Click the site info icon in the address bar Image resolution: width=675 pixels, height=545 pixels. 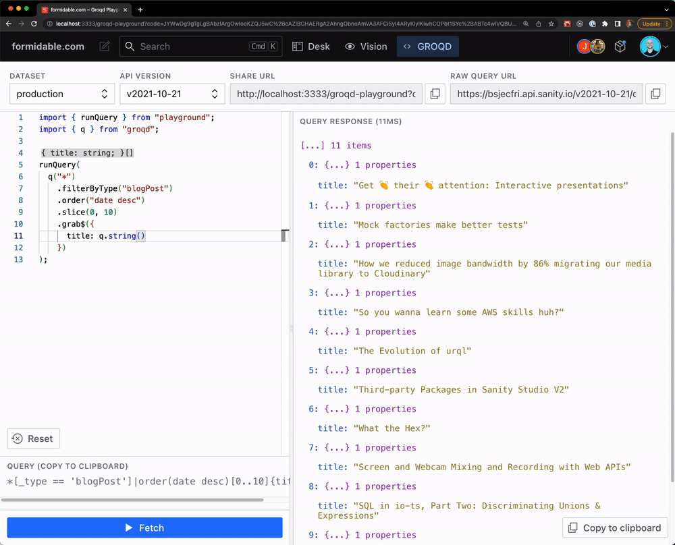(x=49, y=24)
